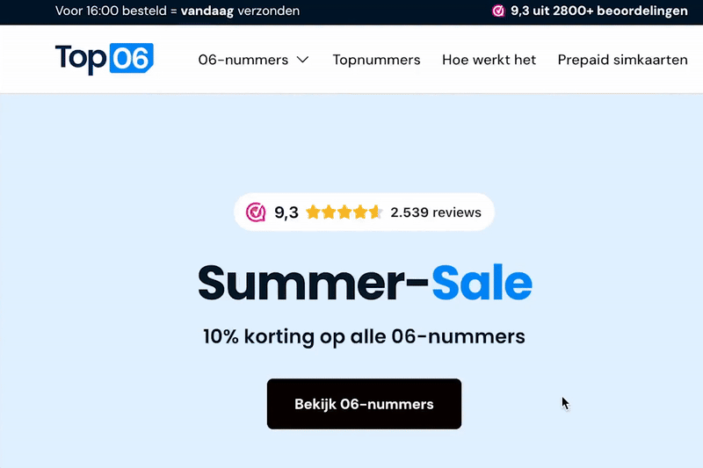The height and width of the screenshot is (468, 703).
Task: Click the Voor 16:00 besteld shipping notice
Action: coord(178,11)
